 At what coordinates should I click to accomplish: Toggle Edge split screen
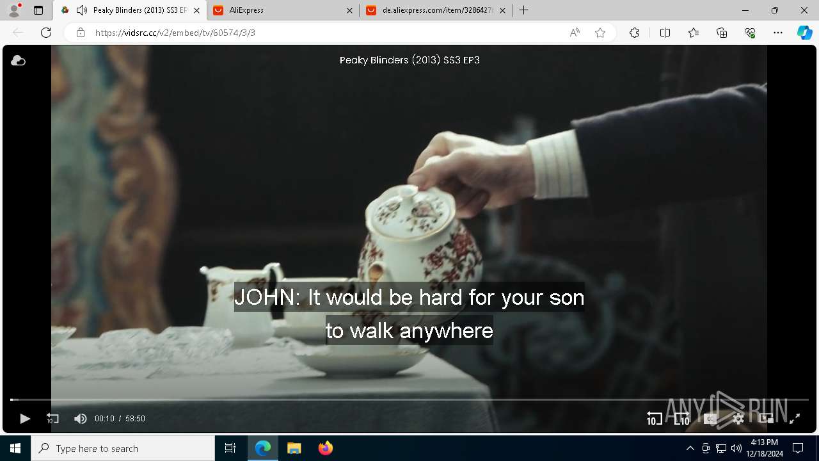[665, 33]
